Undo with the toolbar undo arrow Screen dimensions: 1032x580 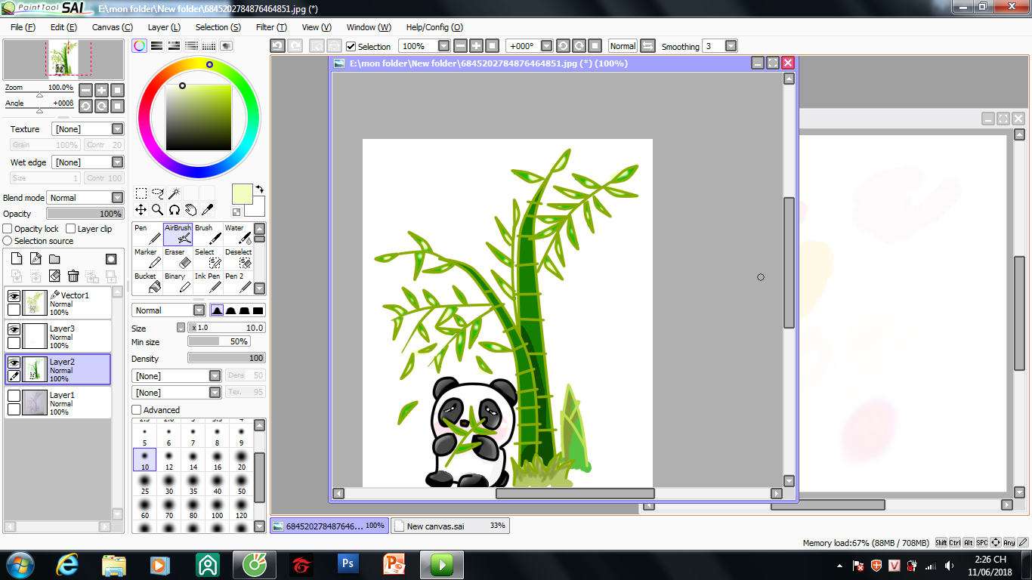[277, 46]
